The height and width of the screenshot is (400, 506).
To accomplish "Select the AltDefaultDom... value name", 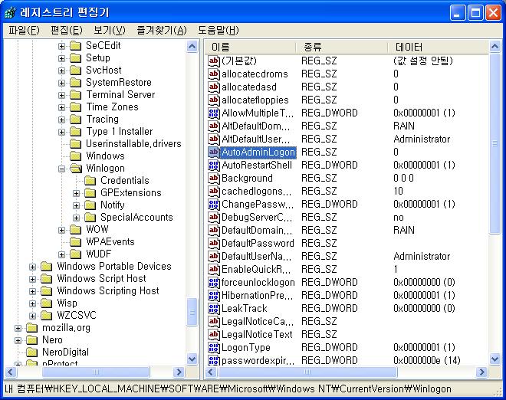I will [x=255, y=126].
